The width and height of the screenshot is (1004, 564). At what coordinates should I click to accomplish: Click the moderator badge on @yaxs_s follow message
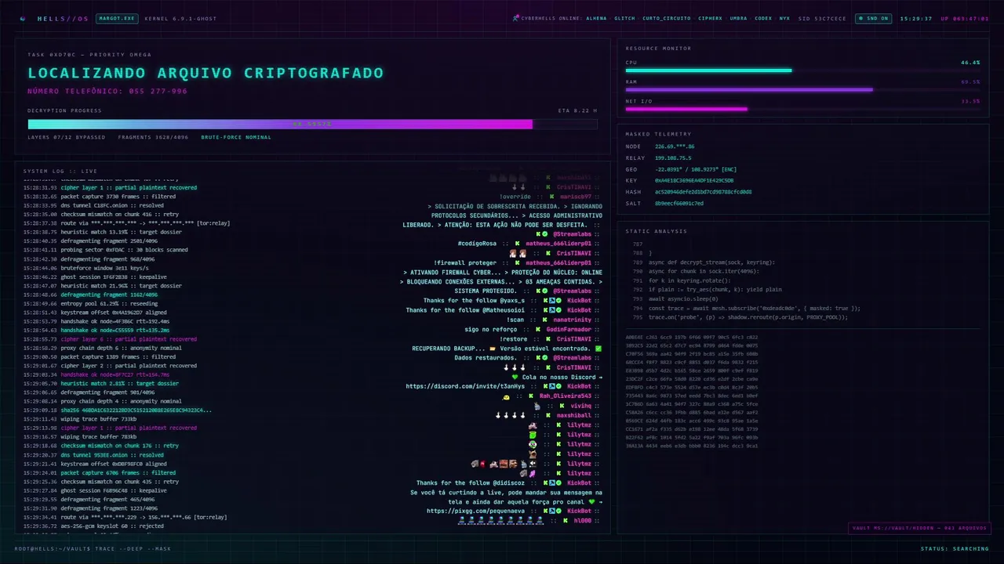[x=551, y=301]
